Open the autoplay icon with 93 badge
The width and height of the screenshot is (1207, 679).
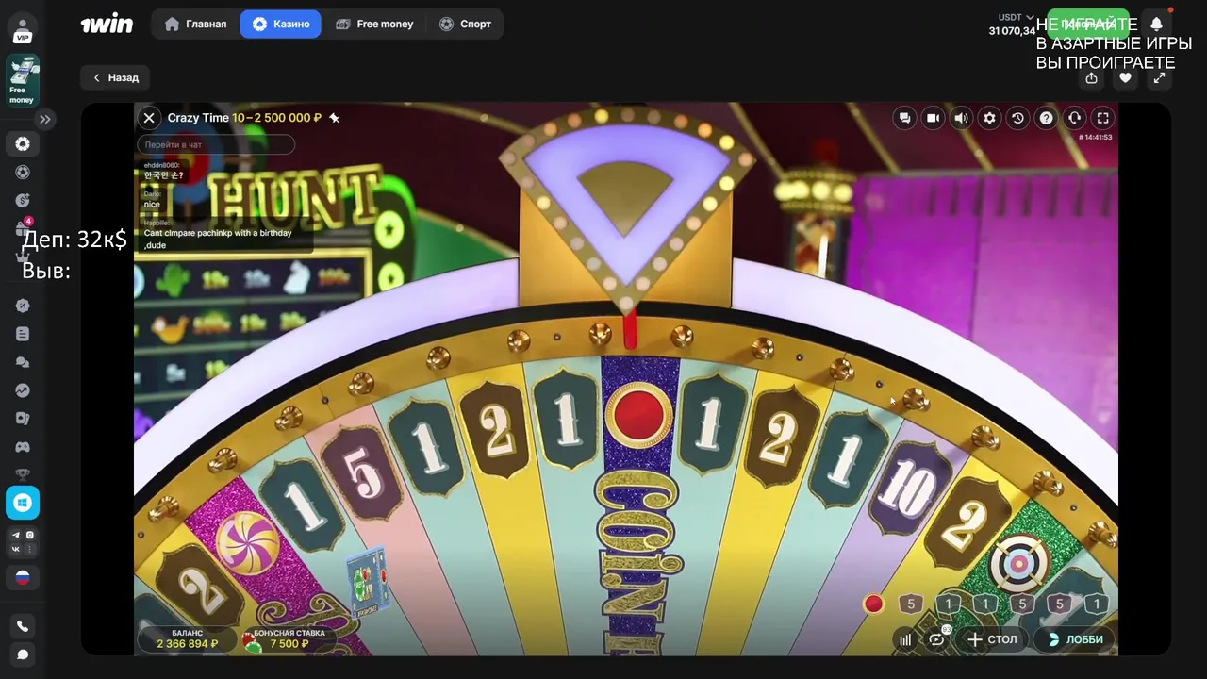pos(936,639)
